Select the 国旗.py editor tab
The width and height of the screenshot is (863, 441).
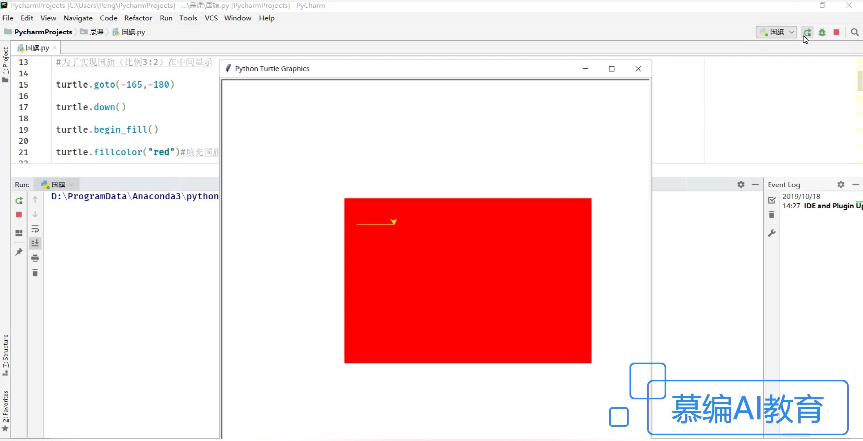37,48
